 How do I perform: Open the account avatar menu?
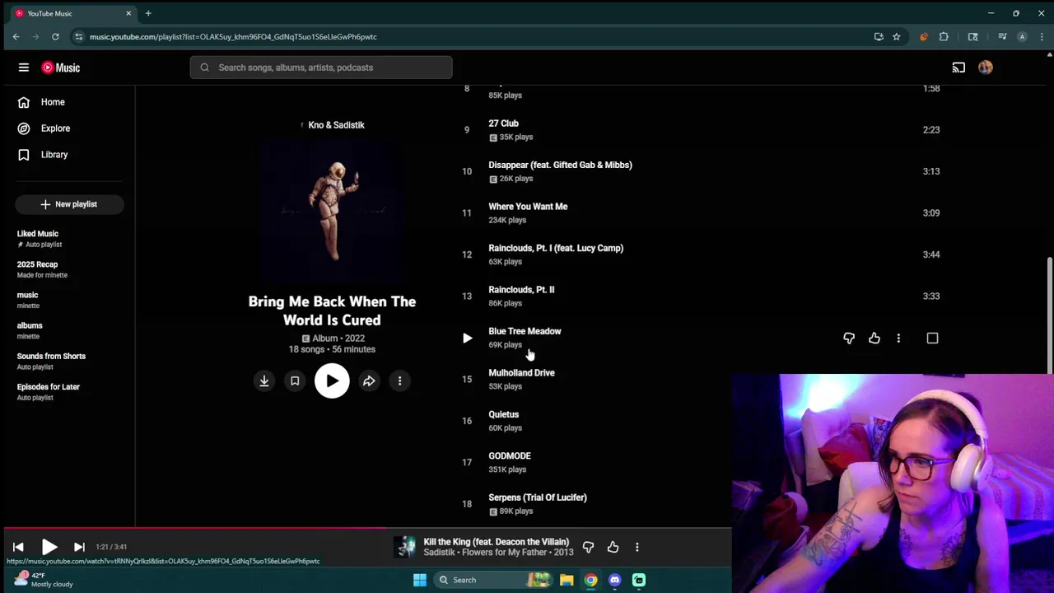(986, 68)
